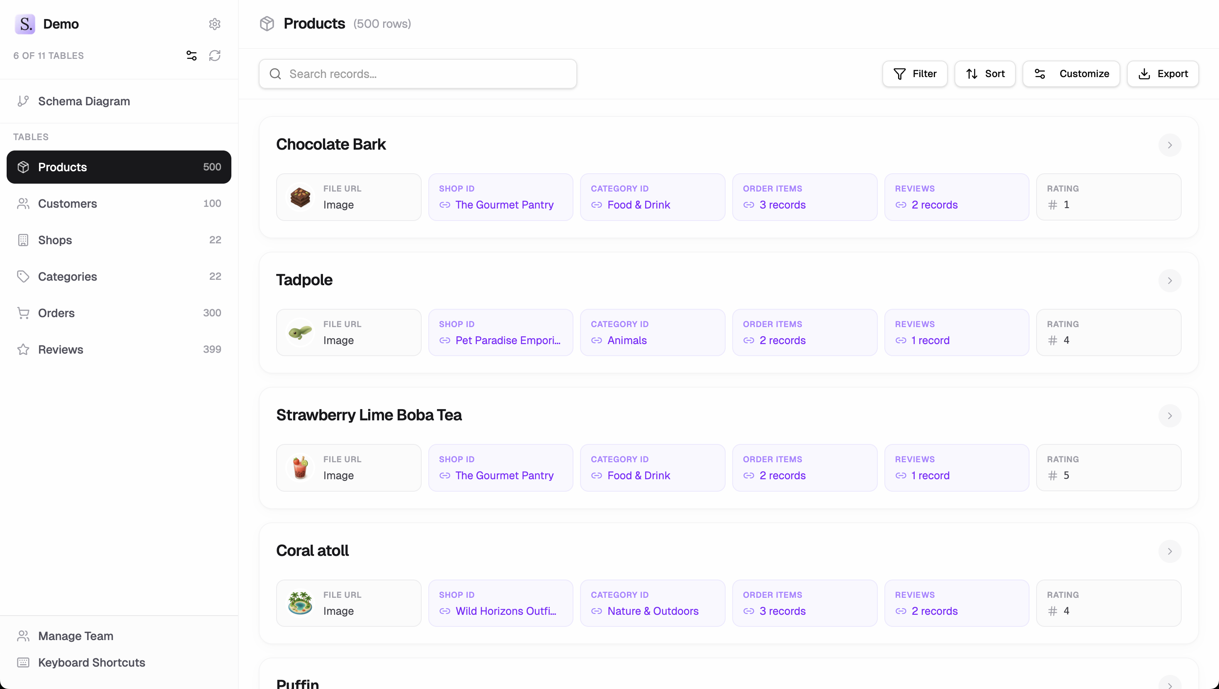This screenshot has height=689, width=1219.
Task: Click the refresh tables icon
Action: pos(214,56)
